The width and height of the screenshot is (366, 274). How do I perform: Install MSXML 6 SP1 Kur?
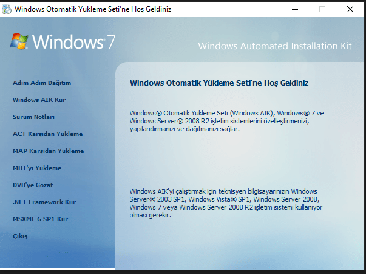41,219
